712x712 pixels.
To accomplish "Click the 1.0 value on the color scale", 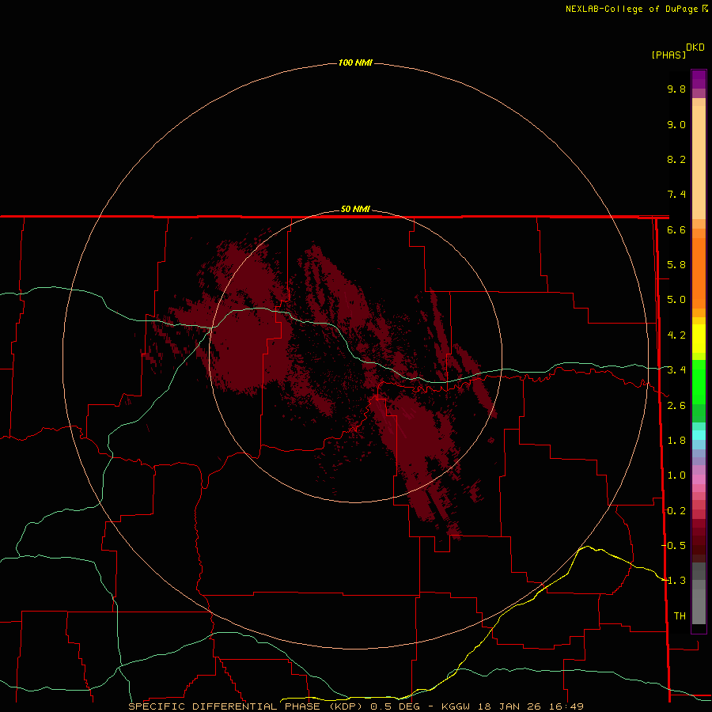I will pyautogui.click(x=676, y=475).
